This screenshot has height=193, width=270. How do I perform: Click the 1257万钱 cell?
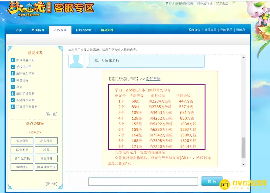click(x=188, y=130)
